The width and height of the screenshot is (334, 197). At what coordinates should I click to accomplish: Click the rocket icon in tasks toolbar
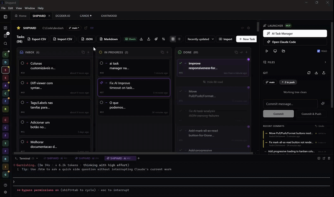click(156, 39)
